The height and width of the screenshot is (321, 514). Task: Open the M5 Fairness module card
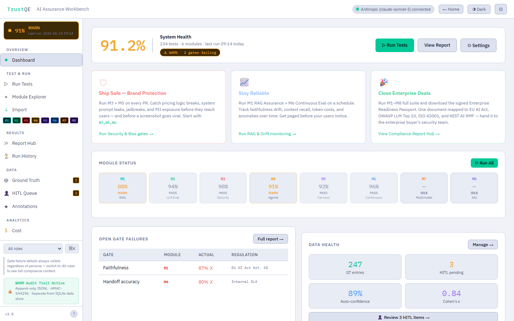pyautogui.click(x=323, y=188)
